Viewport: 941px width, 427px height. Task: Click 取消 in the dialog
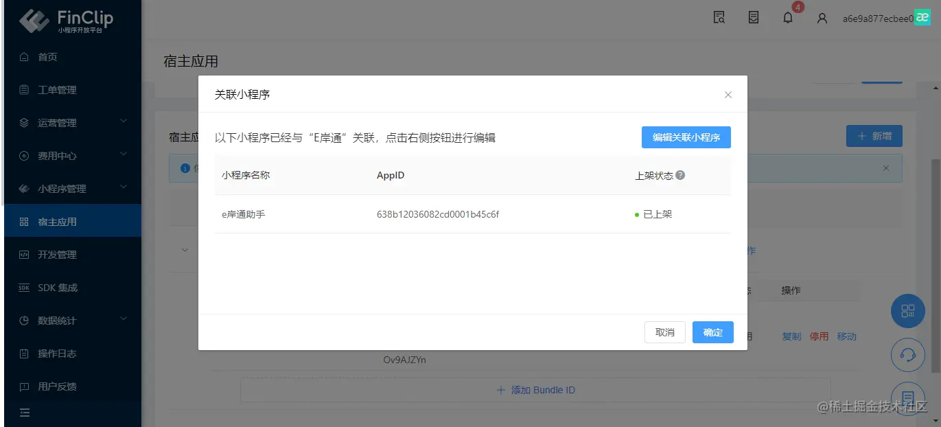[x=665, y=332]
